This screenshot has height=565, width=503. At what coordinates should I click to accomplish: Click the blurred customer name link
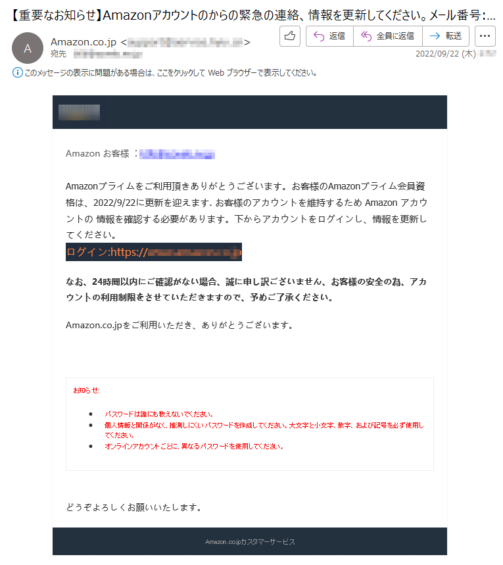(x=177, y=154)
